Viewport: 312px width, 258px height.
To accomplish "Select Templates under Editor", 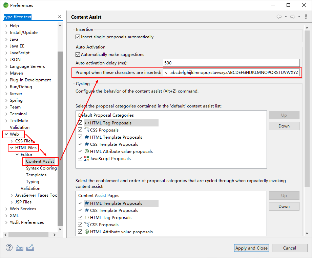I will pos(36,175).
